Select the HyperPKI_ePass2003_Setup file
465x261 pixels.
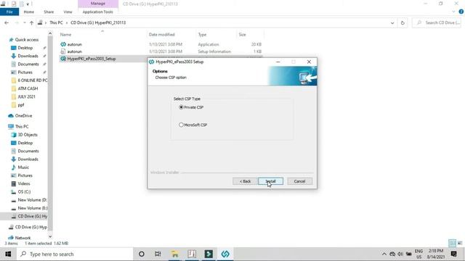pos(92,59)
